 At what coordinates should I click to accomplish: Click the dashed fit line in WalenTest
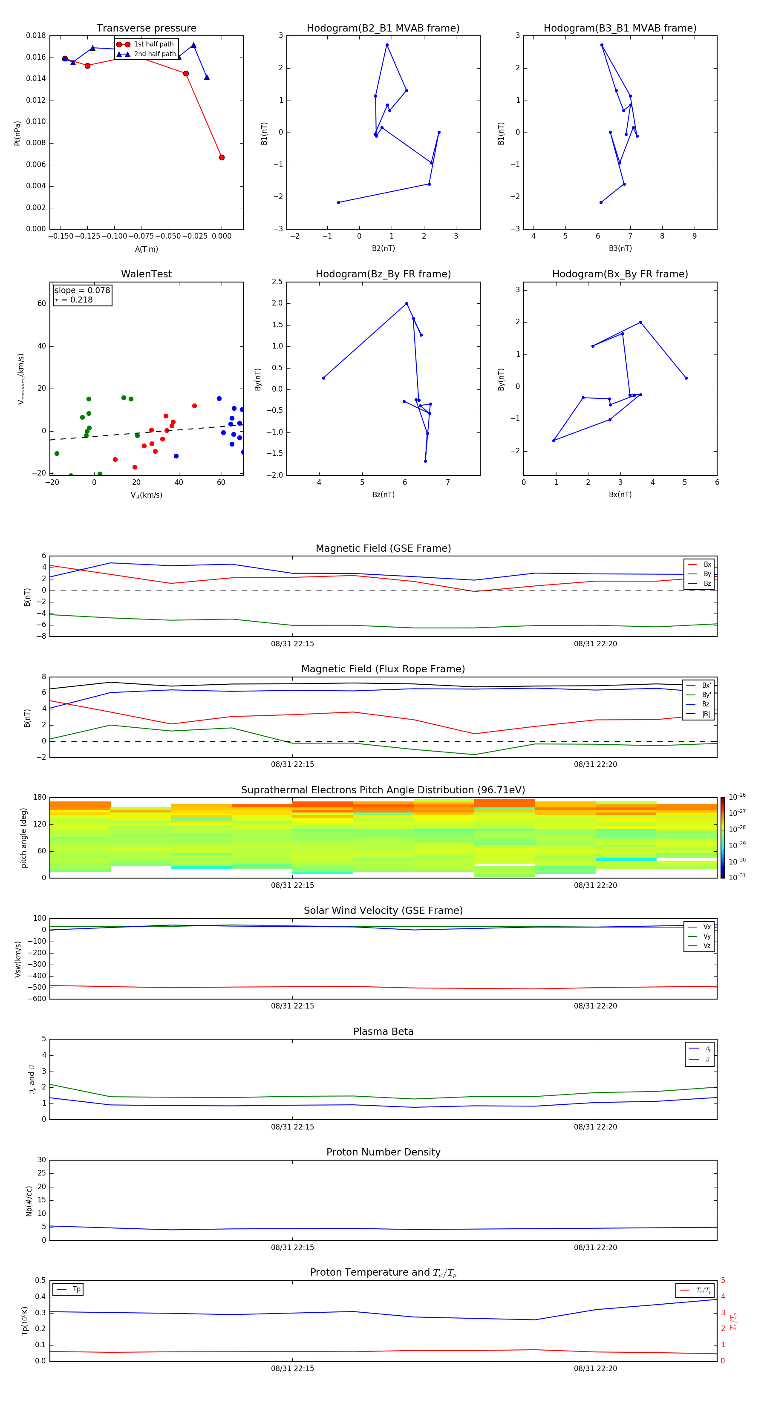pos(146,432)
